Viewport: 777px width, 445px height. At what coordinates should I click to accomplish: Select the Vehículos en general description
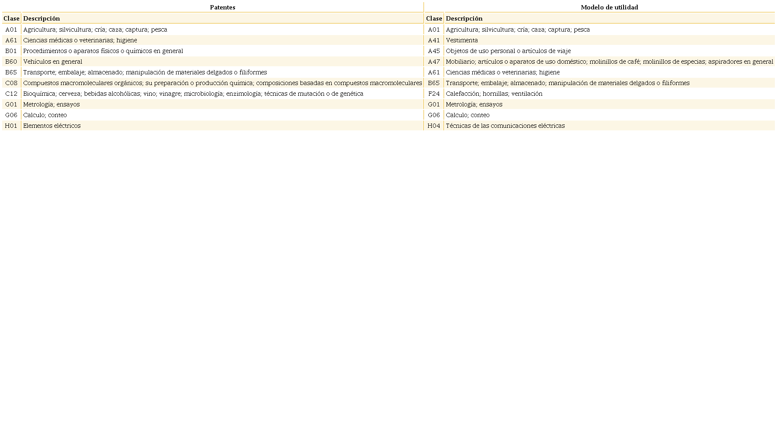coord(53,62)
